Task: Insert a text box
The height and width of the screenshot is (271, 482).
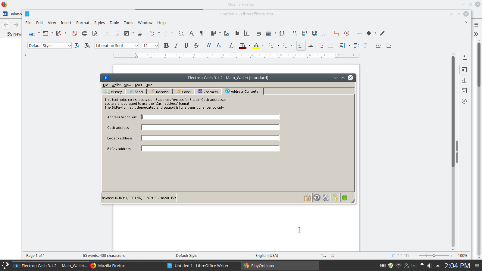Action: [247, 33]
